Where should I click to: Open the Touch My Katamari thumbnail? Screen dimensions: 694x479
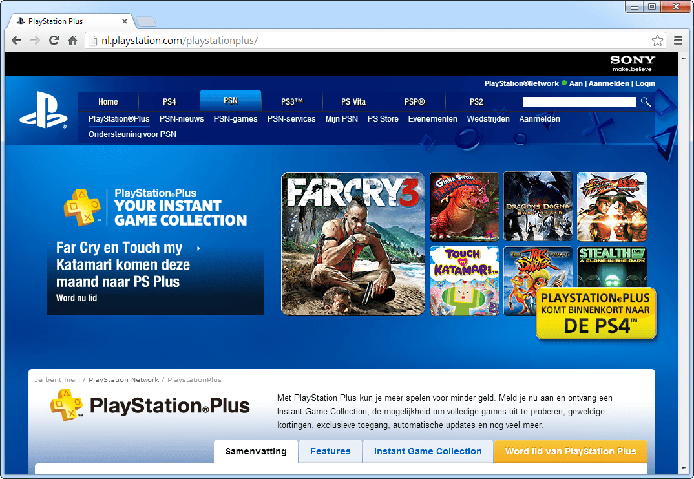(x=465, y=281)
